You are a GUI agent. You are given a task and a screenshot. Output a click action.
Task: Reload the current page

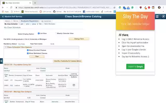11,7
